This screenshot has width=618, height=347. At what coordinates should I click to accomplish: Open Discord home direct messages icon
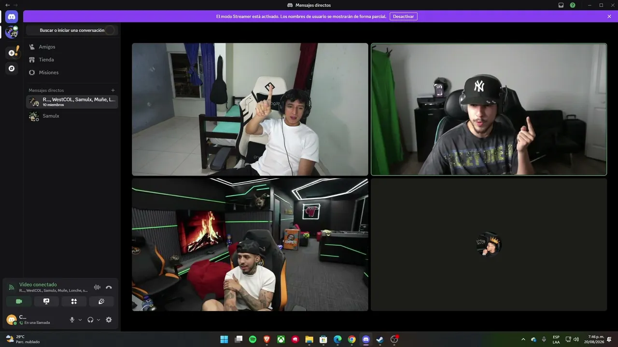[12, 17]
